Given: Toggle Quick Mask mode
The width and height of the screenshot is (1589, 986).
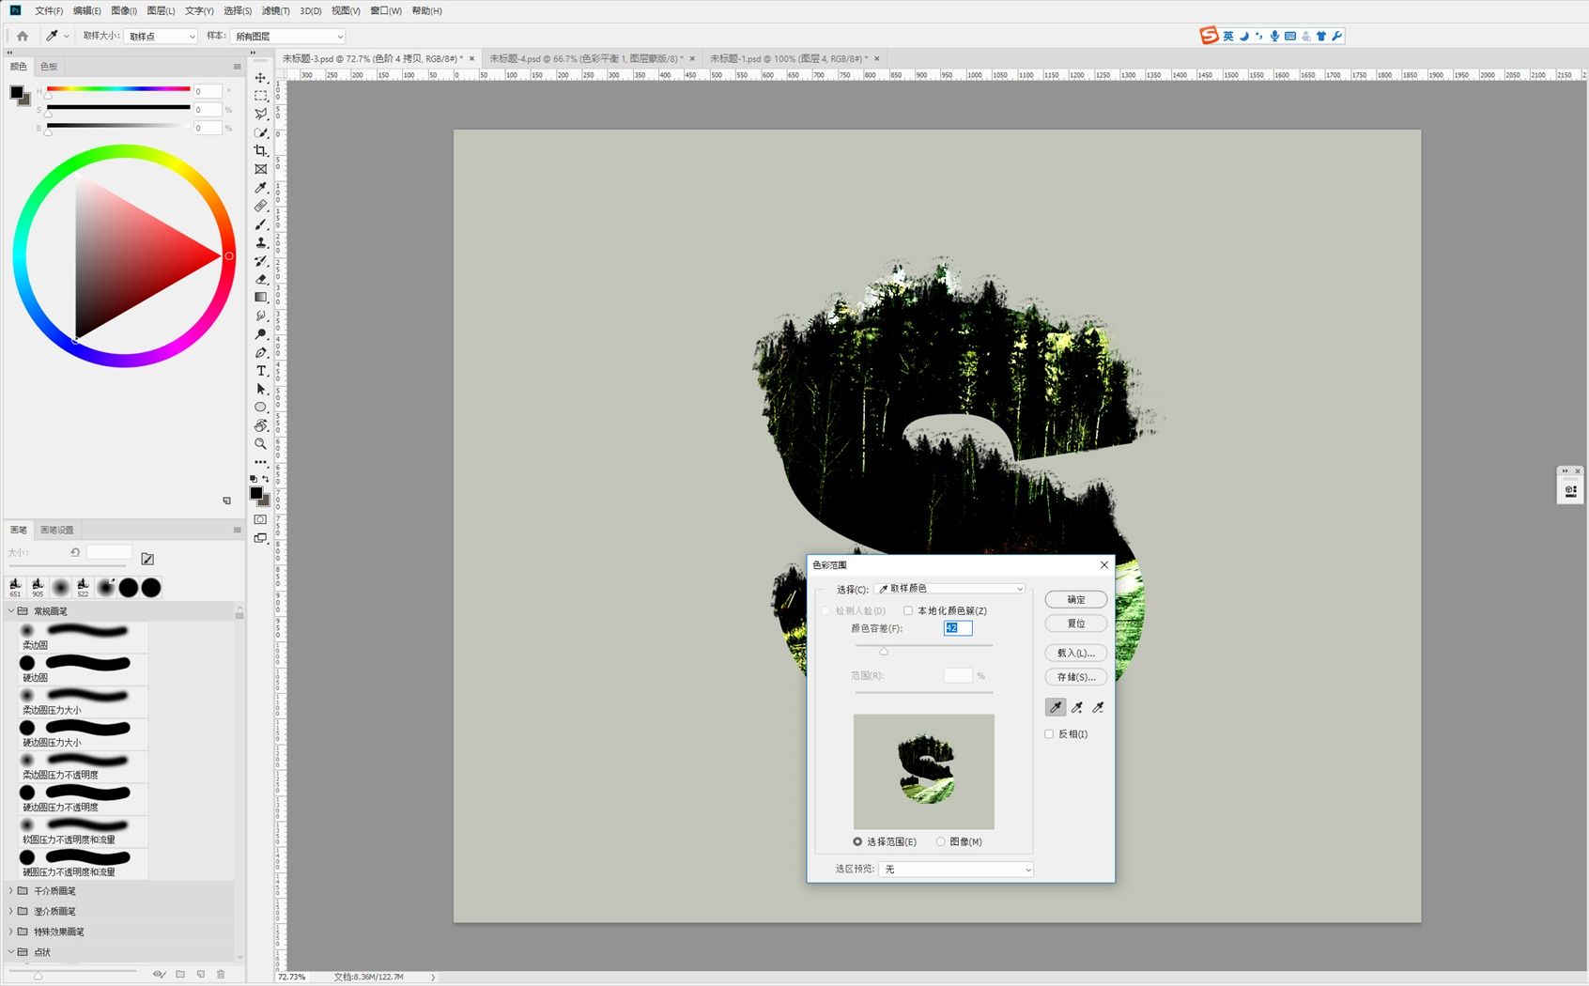Looking at the screenshot, I should [x=261, y=519].
